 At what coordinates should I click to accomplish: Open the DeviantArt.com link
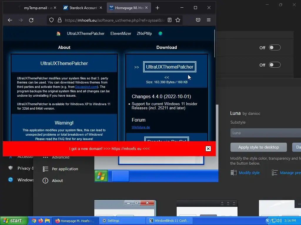point(86,87)
